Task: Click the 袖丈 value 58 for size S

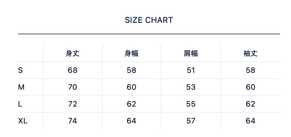Action: pyautogui.click(x=250, y=70)
